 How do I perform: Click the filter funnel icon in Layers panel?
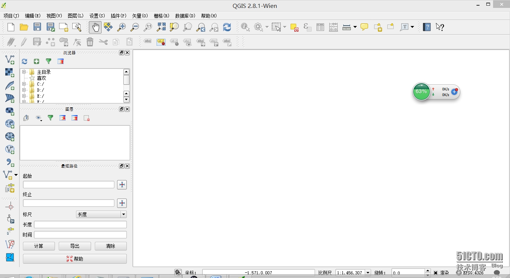coord(50,118)
